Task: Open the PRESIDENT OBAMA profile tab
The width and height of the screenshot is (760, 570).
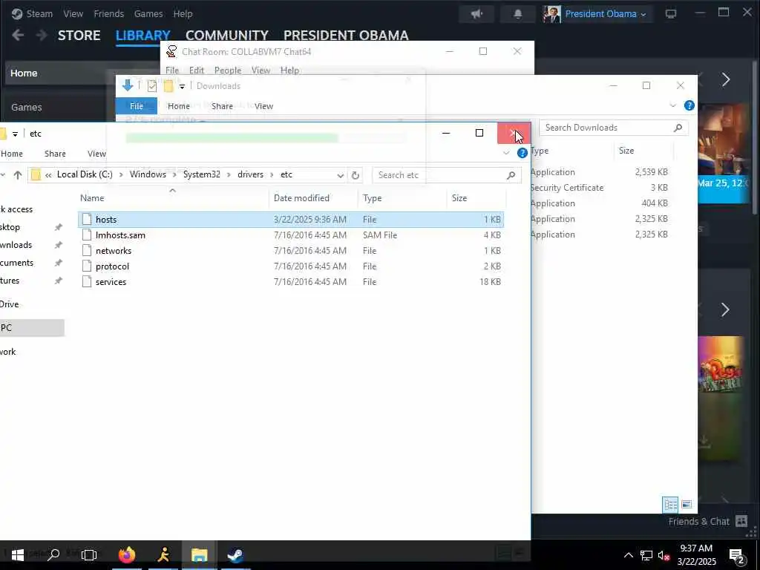Action: (346, 36)
